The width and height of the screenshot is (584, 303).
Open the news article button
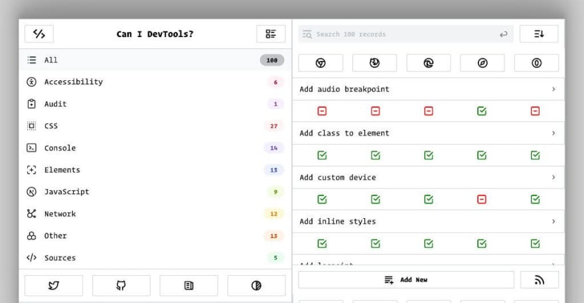click(189, 286)
